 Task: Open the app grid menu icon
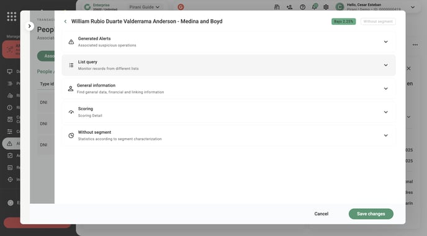11,17
